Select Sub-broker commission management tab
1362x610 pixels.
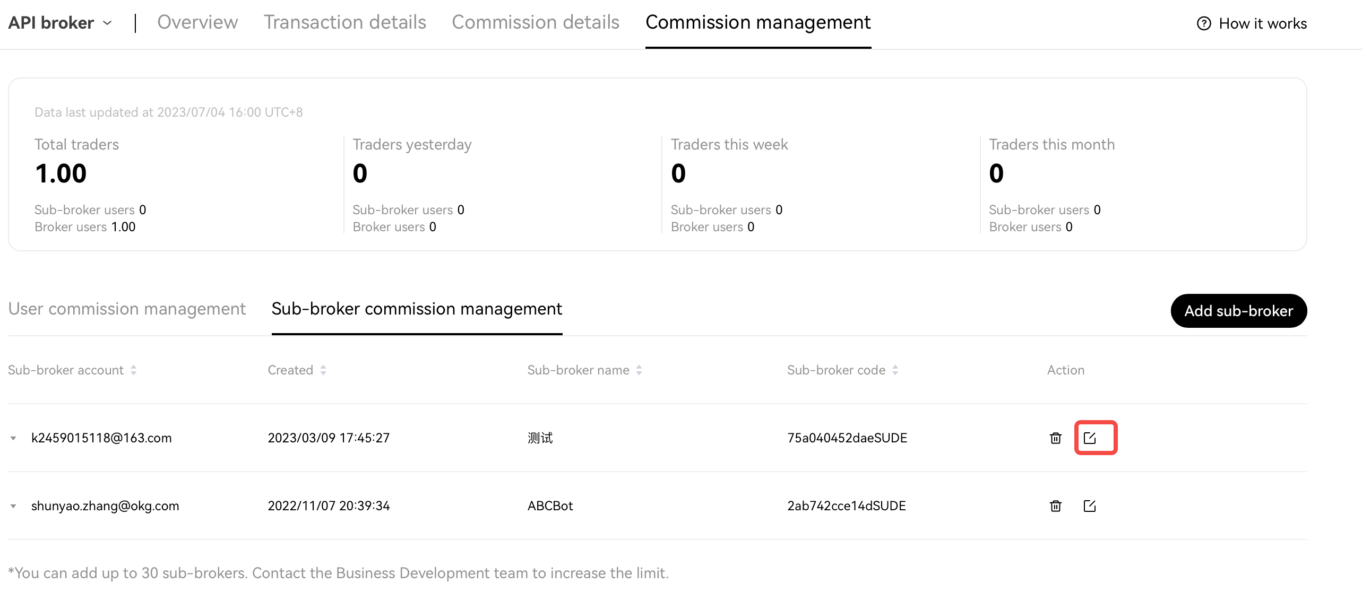417,309
